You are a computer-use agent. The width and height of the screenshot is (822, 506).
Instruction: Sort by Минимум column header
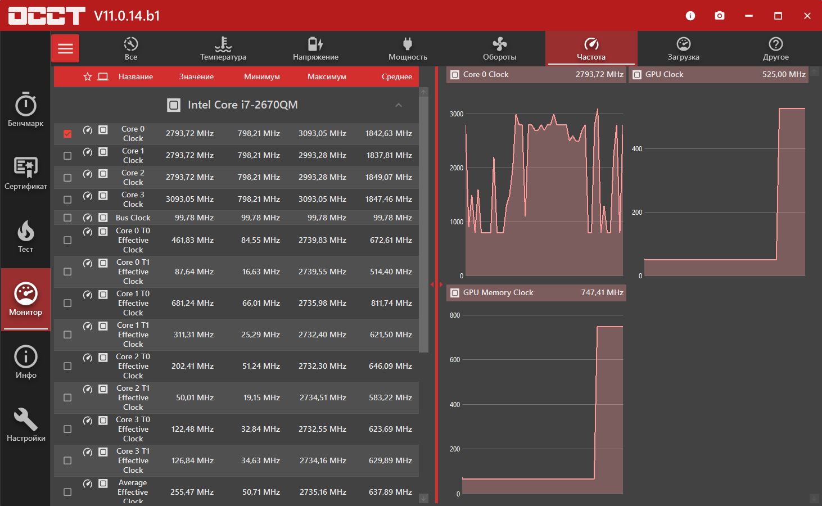(x=262, y=76)
